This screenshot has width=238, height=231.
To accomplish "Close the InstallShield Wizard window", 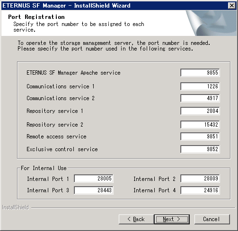I will click(232, 6).
